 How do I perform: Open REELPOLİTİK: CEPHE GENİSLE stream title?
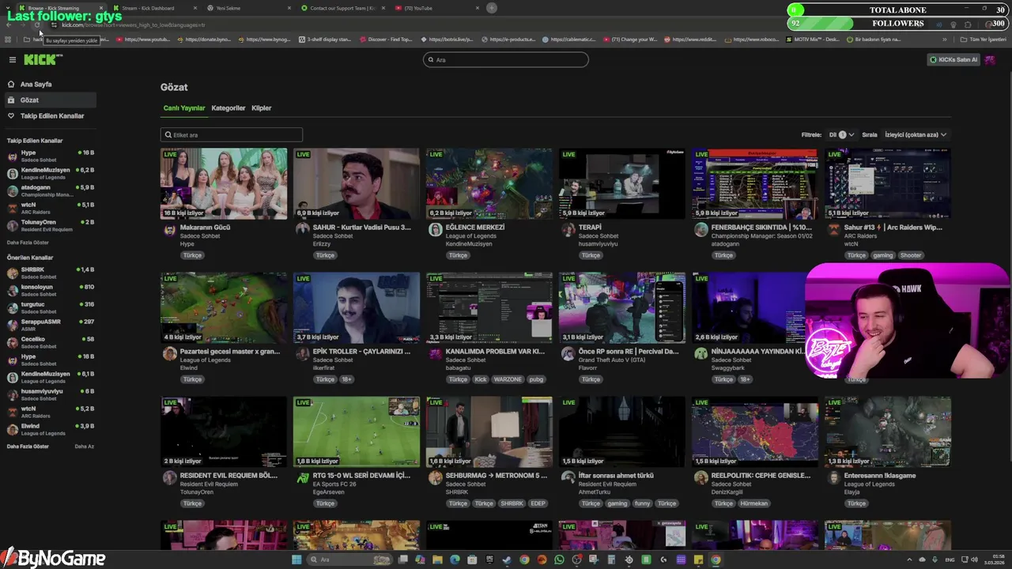(x=761, y=476)
